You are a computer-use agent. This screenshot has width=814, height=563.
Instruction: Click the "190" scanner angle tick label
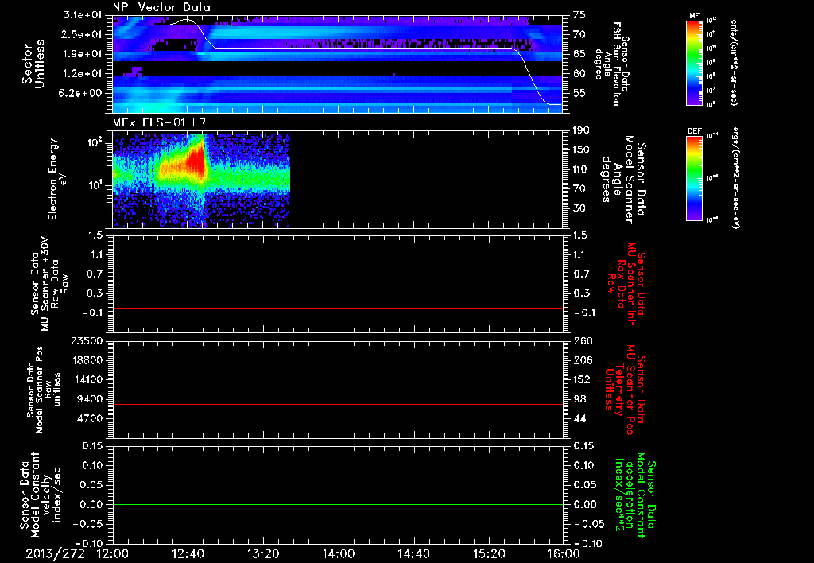point(581,130)
